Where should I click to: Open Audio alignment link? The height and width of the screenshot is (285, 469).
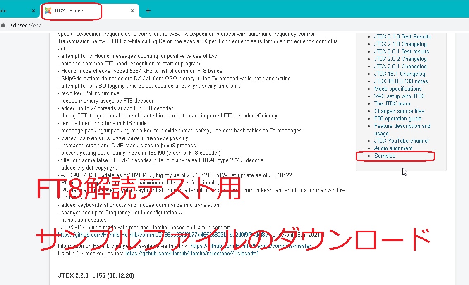[393, 148]
